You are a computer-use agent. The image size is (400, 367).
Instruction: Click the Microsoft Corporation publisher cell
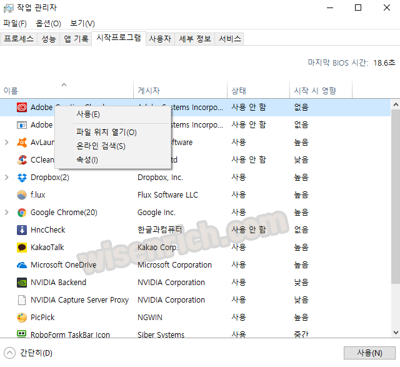[x=174, y=265]
